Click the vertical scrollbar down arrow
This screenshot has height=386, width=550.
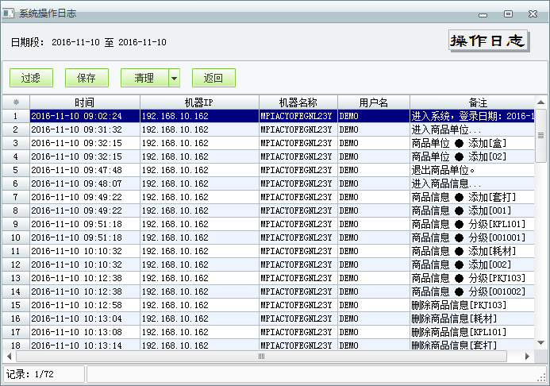541,345
